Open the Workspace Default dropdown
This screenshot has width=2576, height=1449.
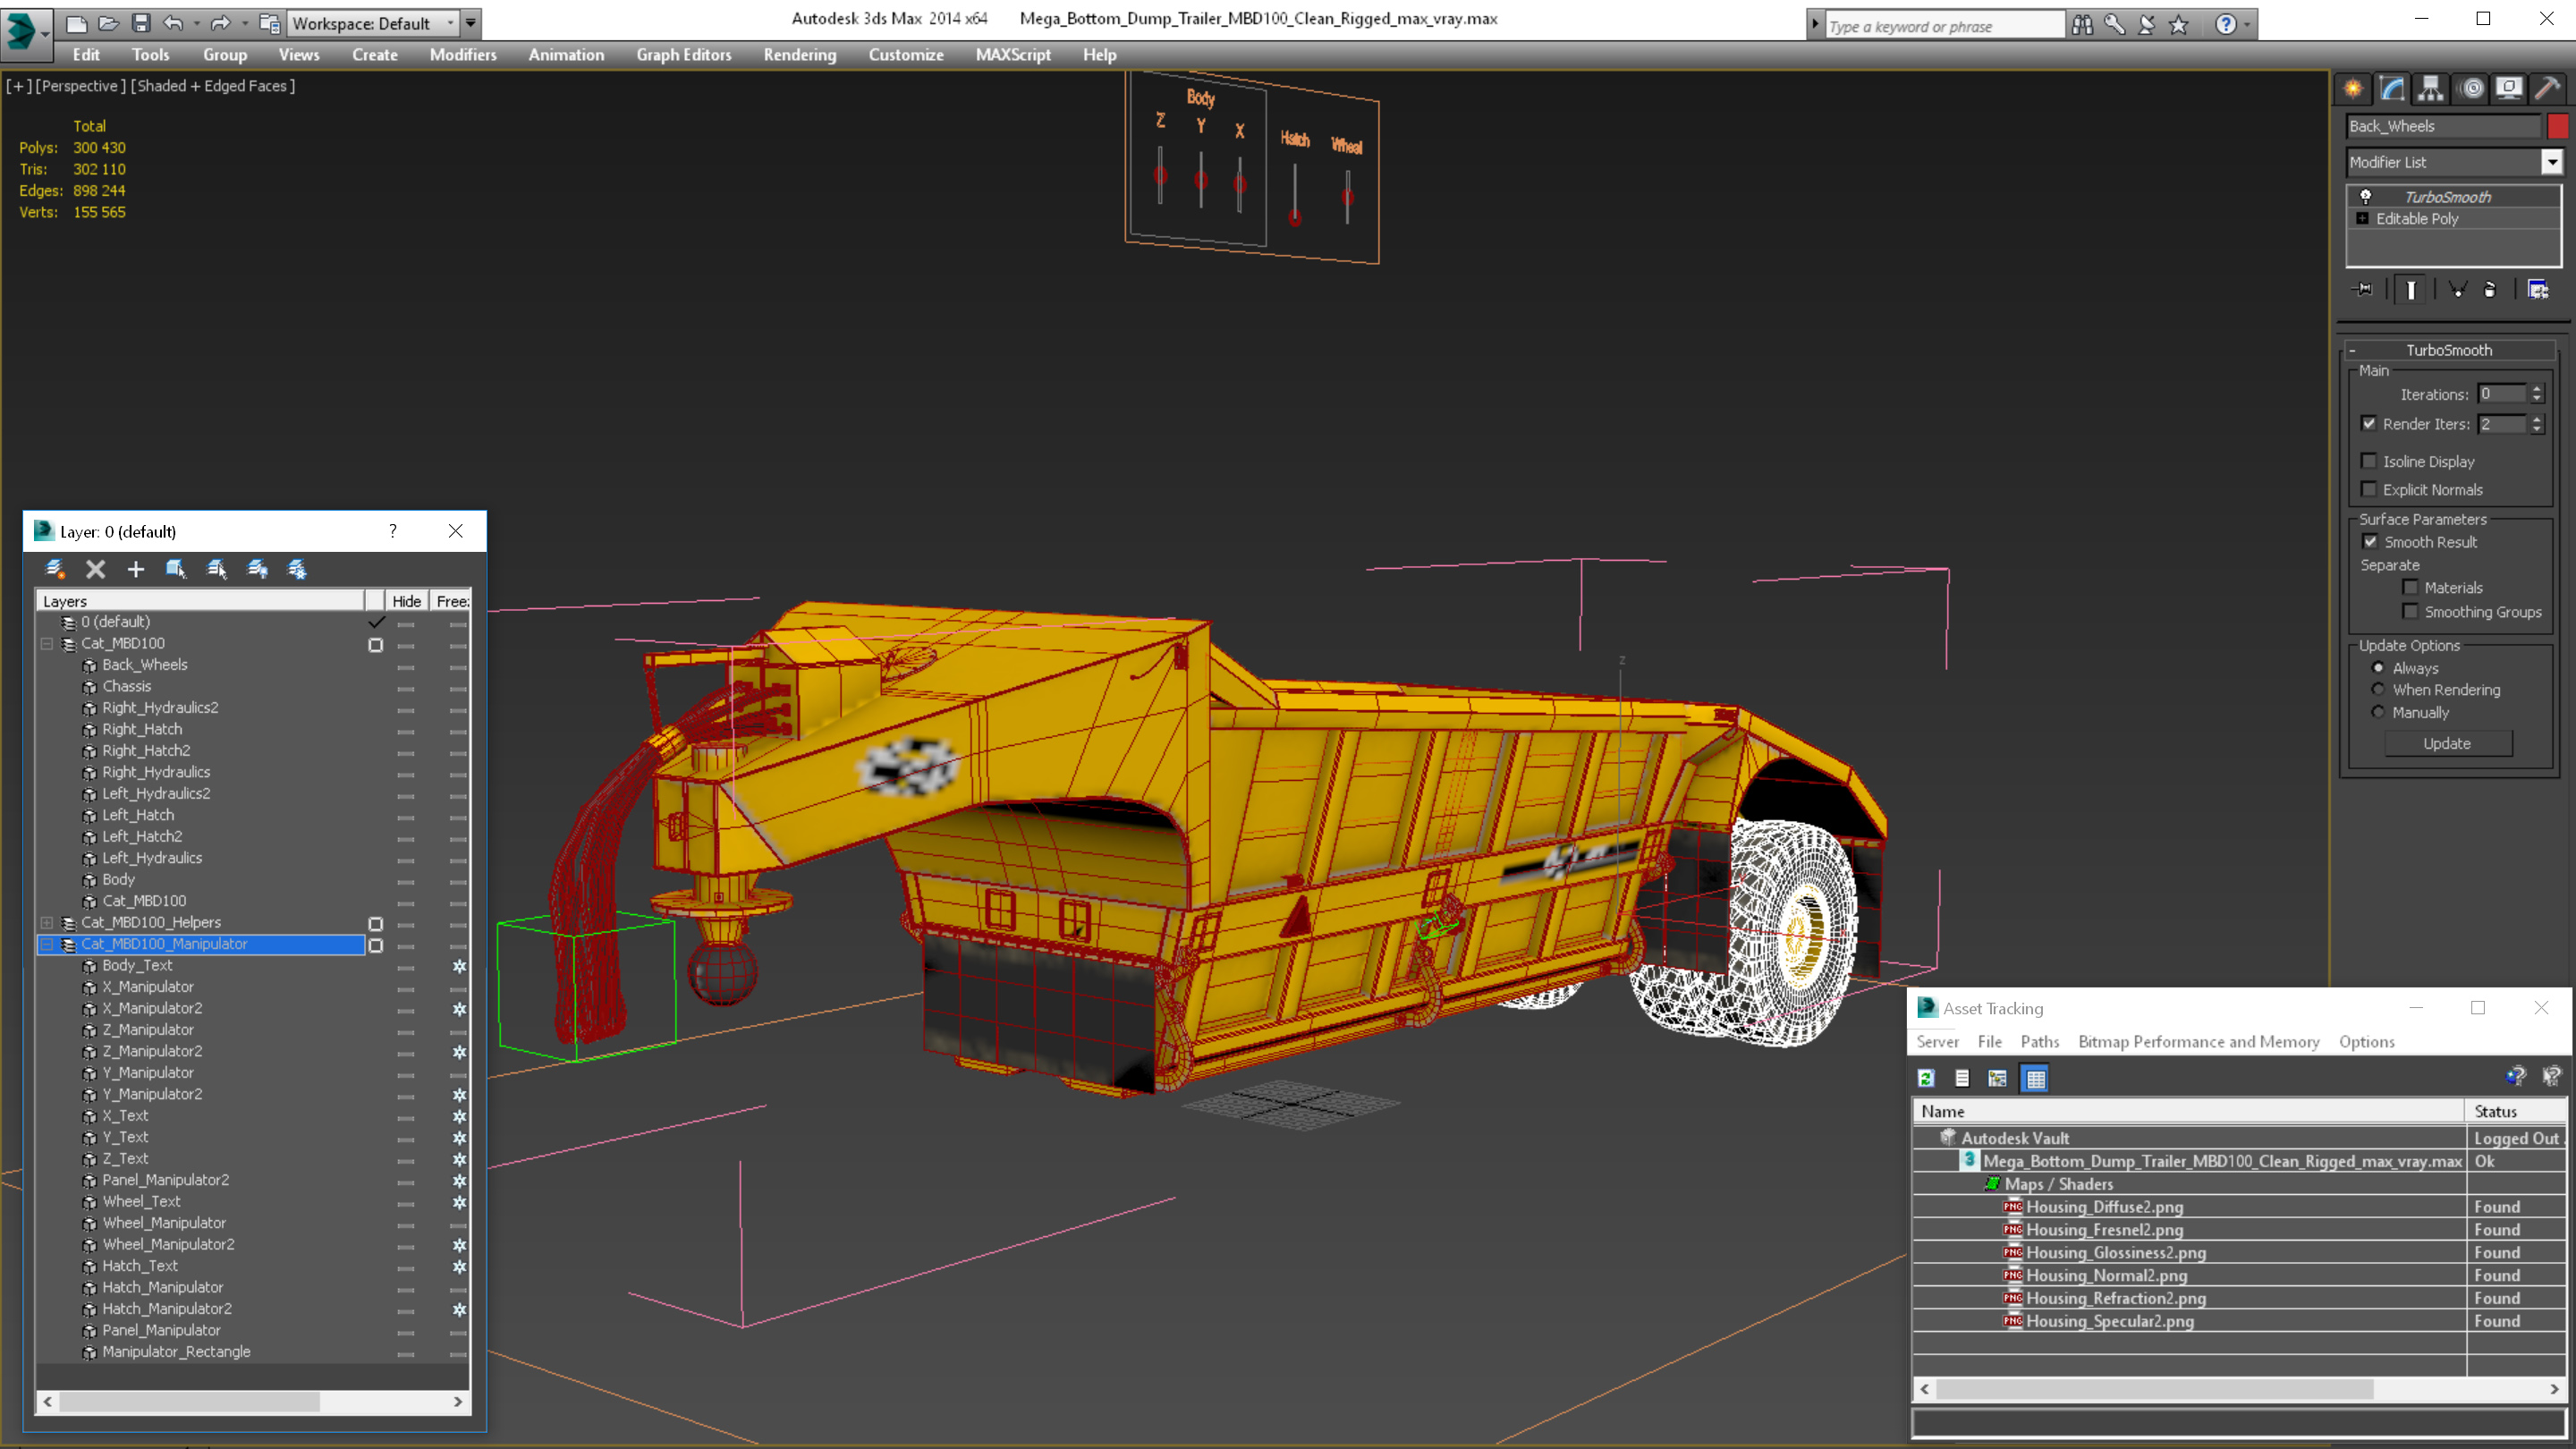pos(450,23)
